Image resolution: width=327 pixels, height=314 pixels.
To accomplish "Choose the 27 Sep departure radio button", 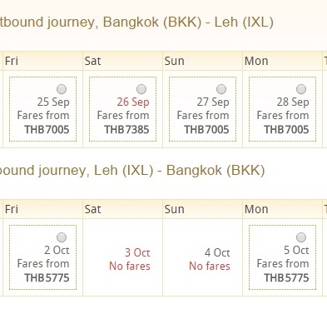I will (x=221, y=89).
